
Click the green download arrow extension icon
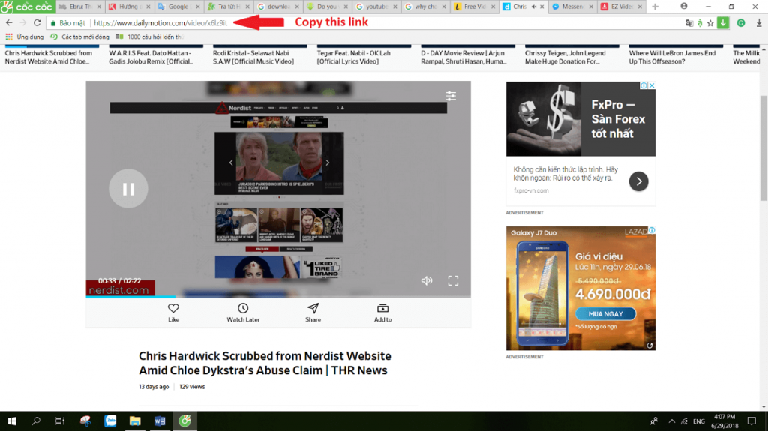[723, 23]
